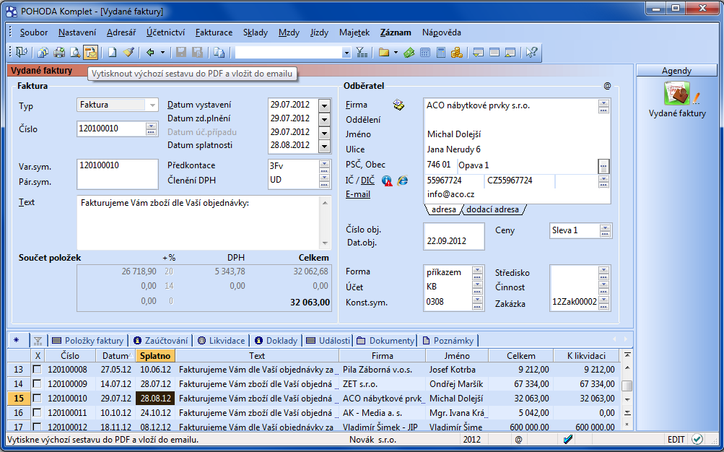Screen dimensions: 724x452
Task: Click the DIČ link label
Action: pyautogui.click(x=367, y=181)
